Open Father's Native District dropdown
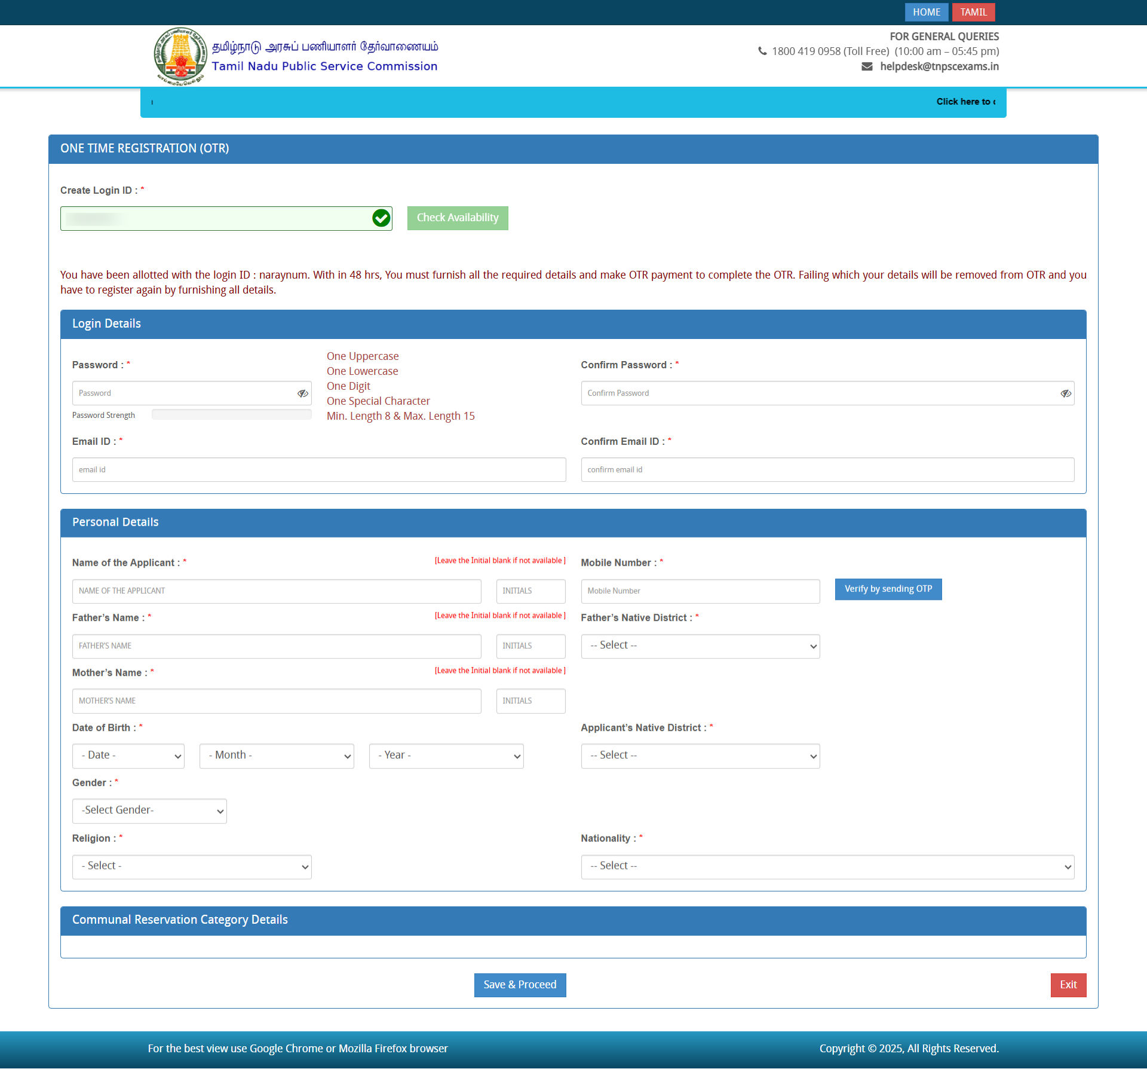The height and width of the screenshot is (1069, 1147). click(700, 646)
